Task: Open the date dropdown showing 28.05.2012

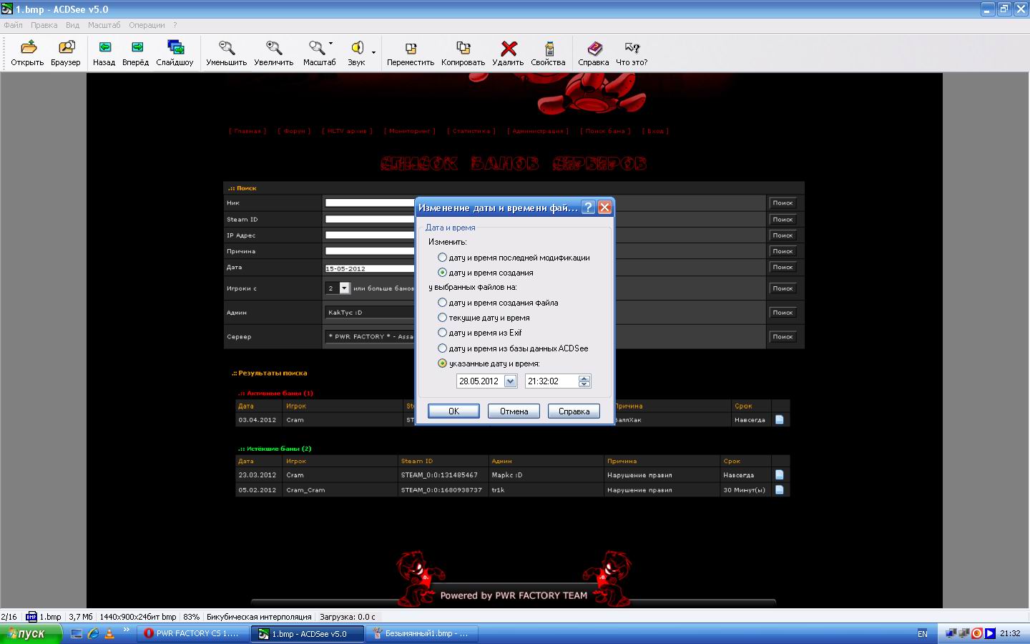Action: (x=510, y=381)
